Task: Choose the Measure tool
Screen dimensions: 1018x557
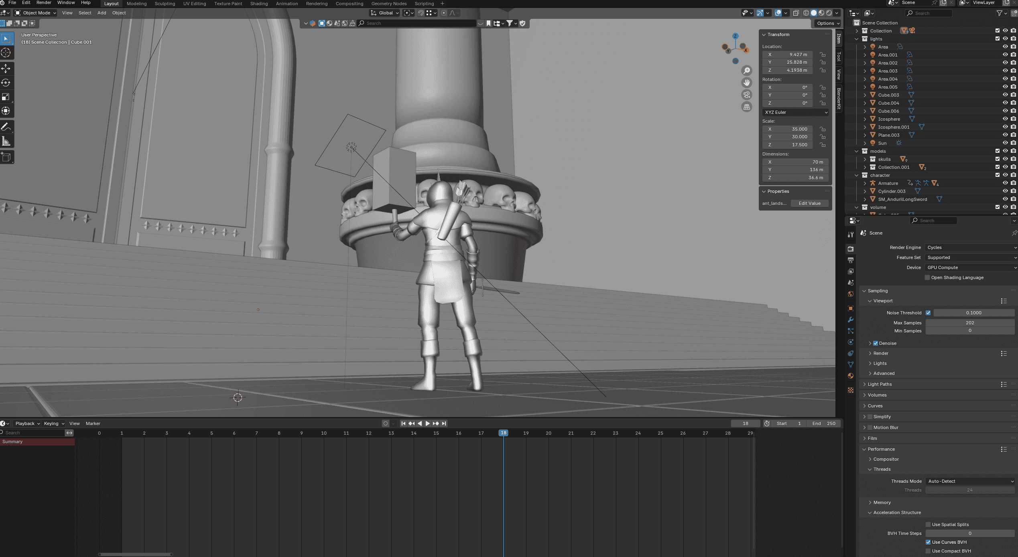Action: [6, 141]
